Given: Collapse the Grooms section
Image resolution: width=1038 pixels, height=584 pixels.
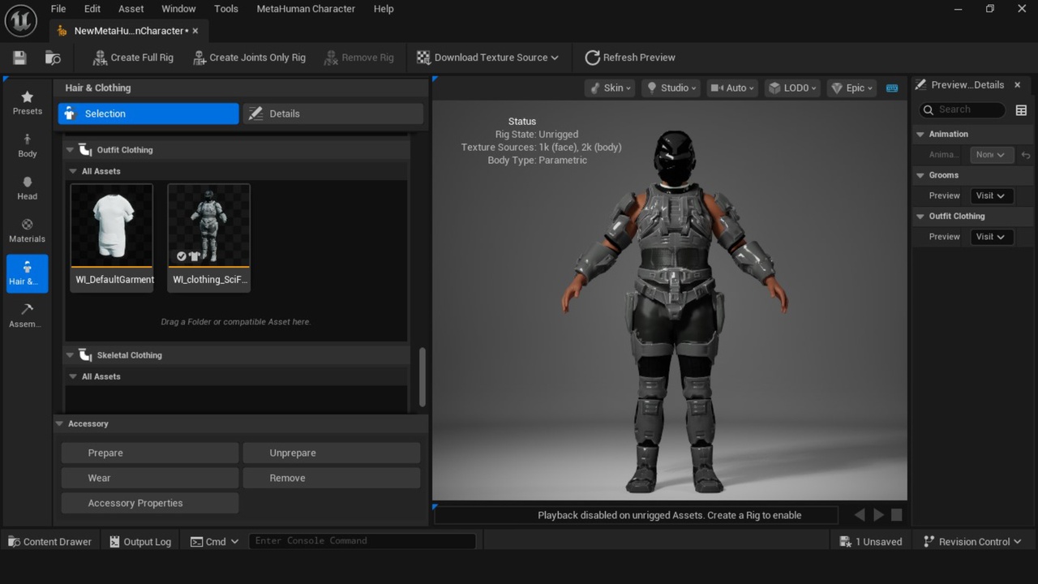Looking at the screenshot, I should (x=920, y=175).
